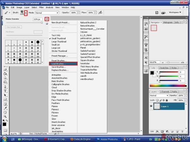Click 1.JPG - Paint taskbar button

pos(132,139)
